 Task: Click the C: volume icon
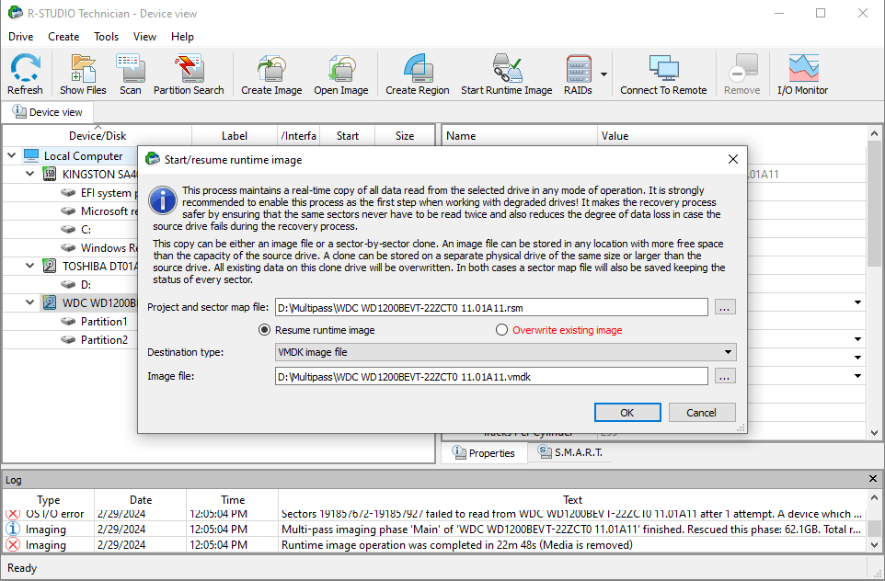(68, 230)
